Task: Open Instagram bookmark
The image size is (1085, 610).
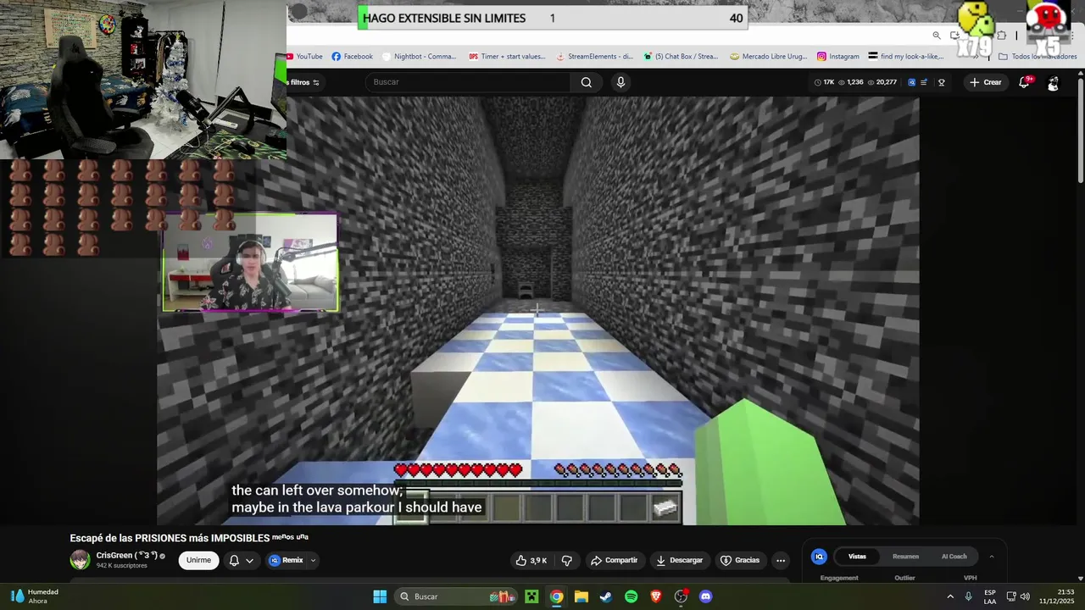Action: coord(837,57)
